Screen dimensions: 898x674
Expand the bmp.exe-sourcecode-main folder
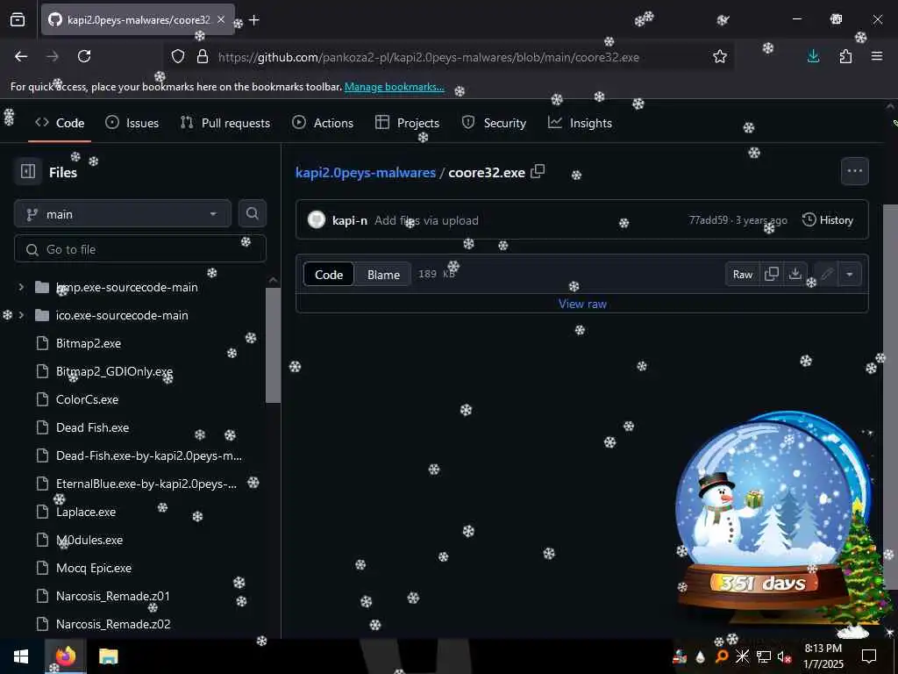pos(21,287)
